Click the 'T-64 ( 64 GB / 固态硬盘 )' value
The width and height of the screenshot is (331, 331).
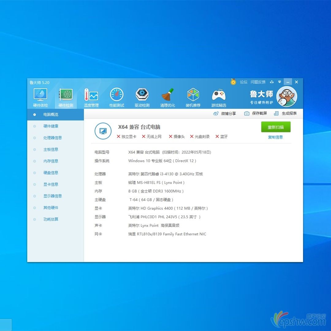tap(151, 200)
